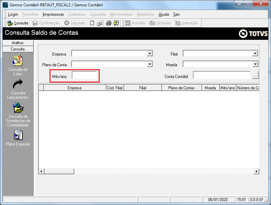
Task: Click the TOTVS logo in header
Action: pos(253,33)
